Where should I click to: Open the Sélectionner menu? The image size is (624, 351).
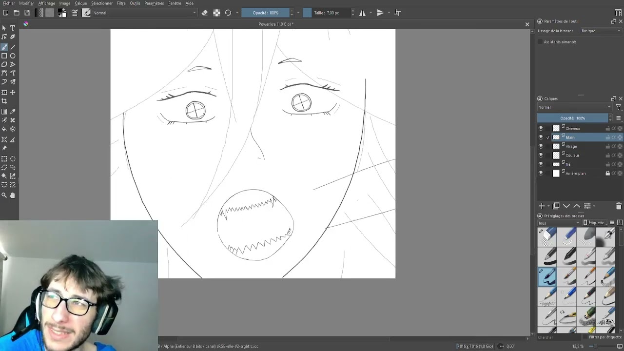click(102, 3)
